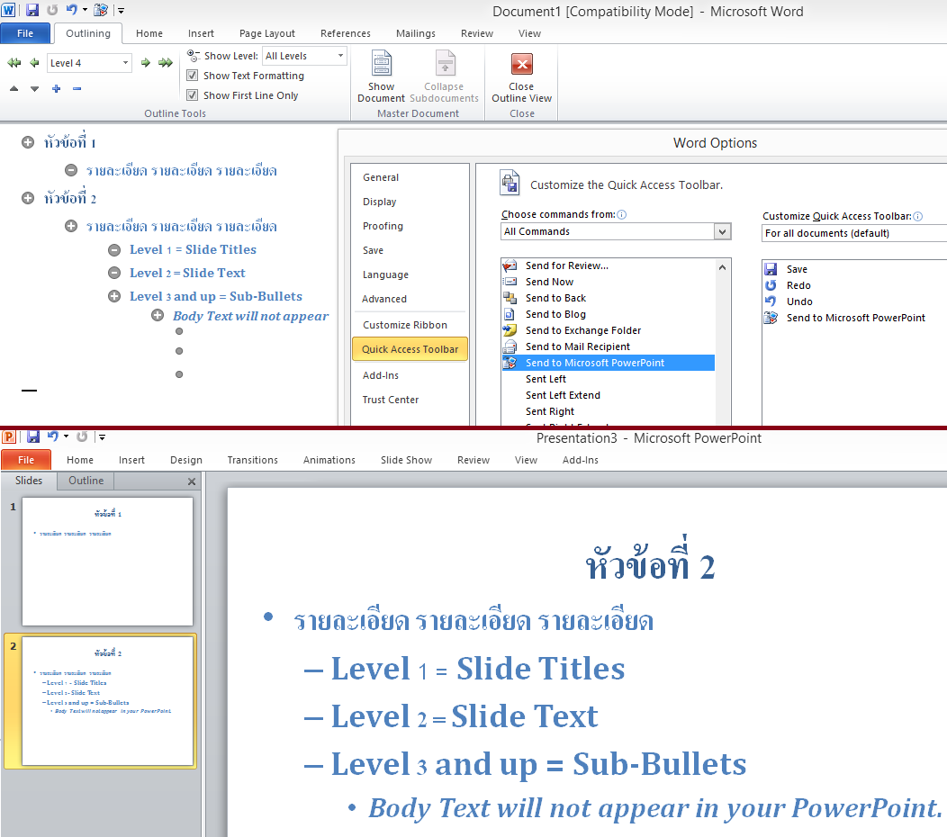Screen dimensions: 947x837
Task: Click the Collapse minus icon in Outline Tools
Action: click(77, 88)
